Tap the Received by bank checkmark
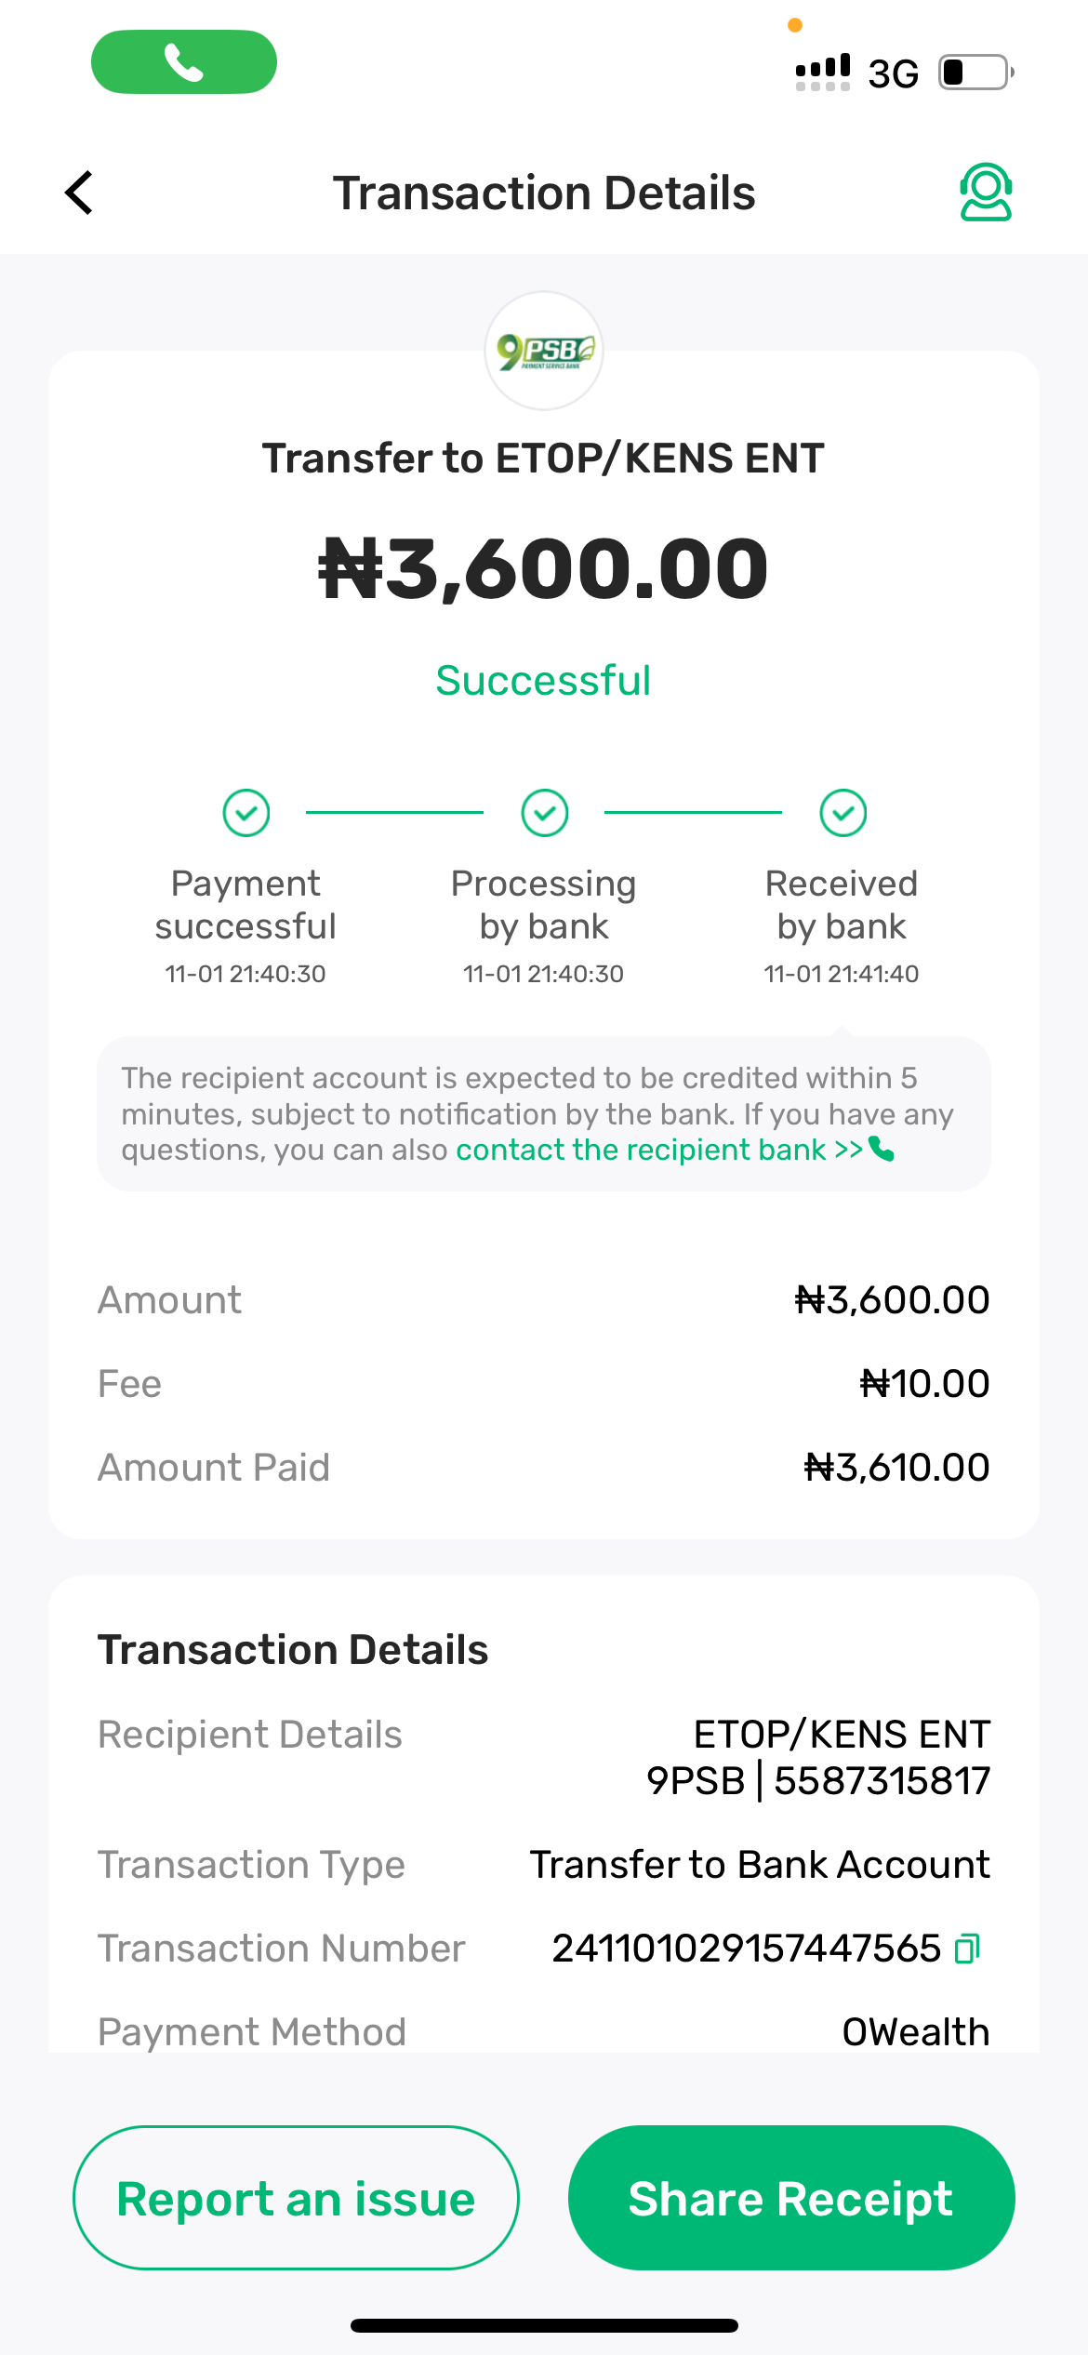This screenshot has width=1088, height=2355. [843, 813]
